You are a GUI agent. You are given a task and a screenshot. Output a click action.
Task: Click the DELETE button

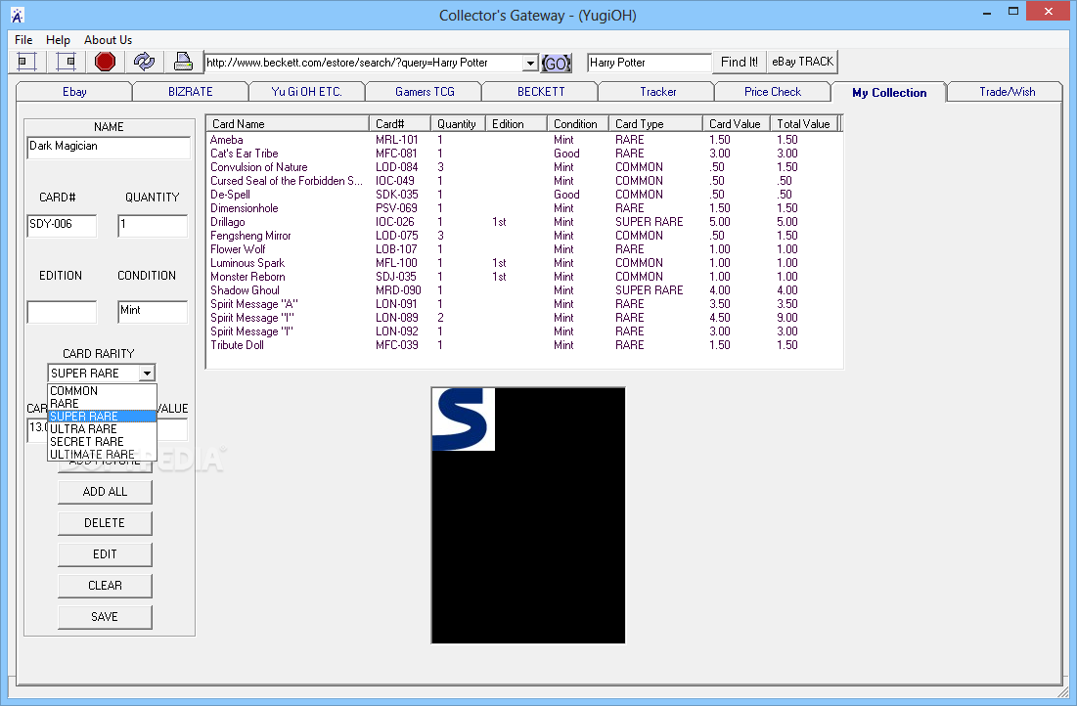point(105,523)
